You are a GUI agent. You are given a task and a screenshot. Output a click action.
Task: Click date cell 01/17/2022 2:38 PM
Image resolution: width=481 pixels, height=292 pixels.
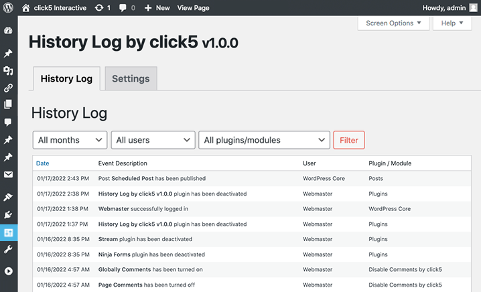[63, 194]
